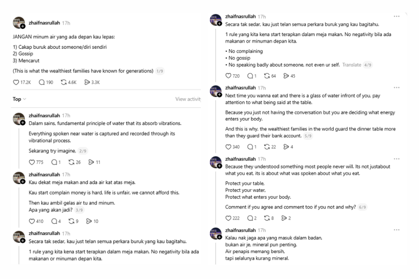Screen dimensions: 419x279
Task: Like the reply with 775 likes
Action: [x=32, y=162]
